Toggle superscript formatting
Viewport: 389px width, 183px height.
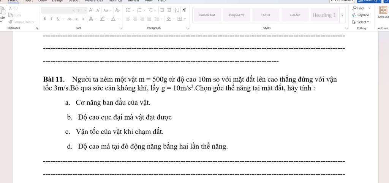[84, 19]
